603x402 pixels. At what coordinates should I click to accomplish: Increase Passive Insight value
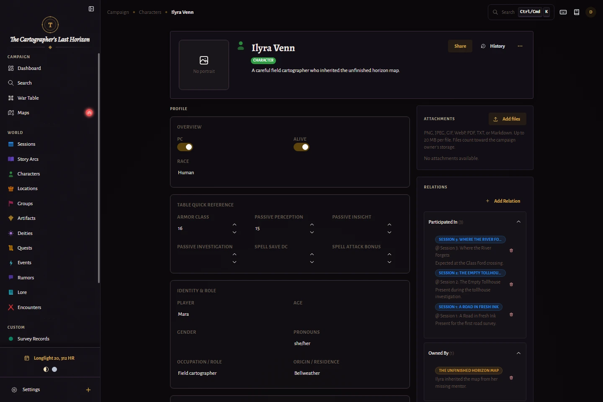pos(389,225)
